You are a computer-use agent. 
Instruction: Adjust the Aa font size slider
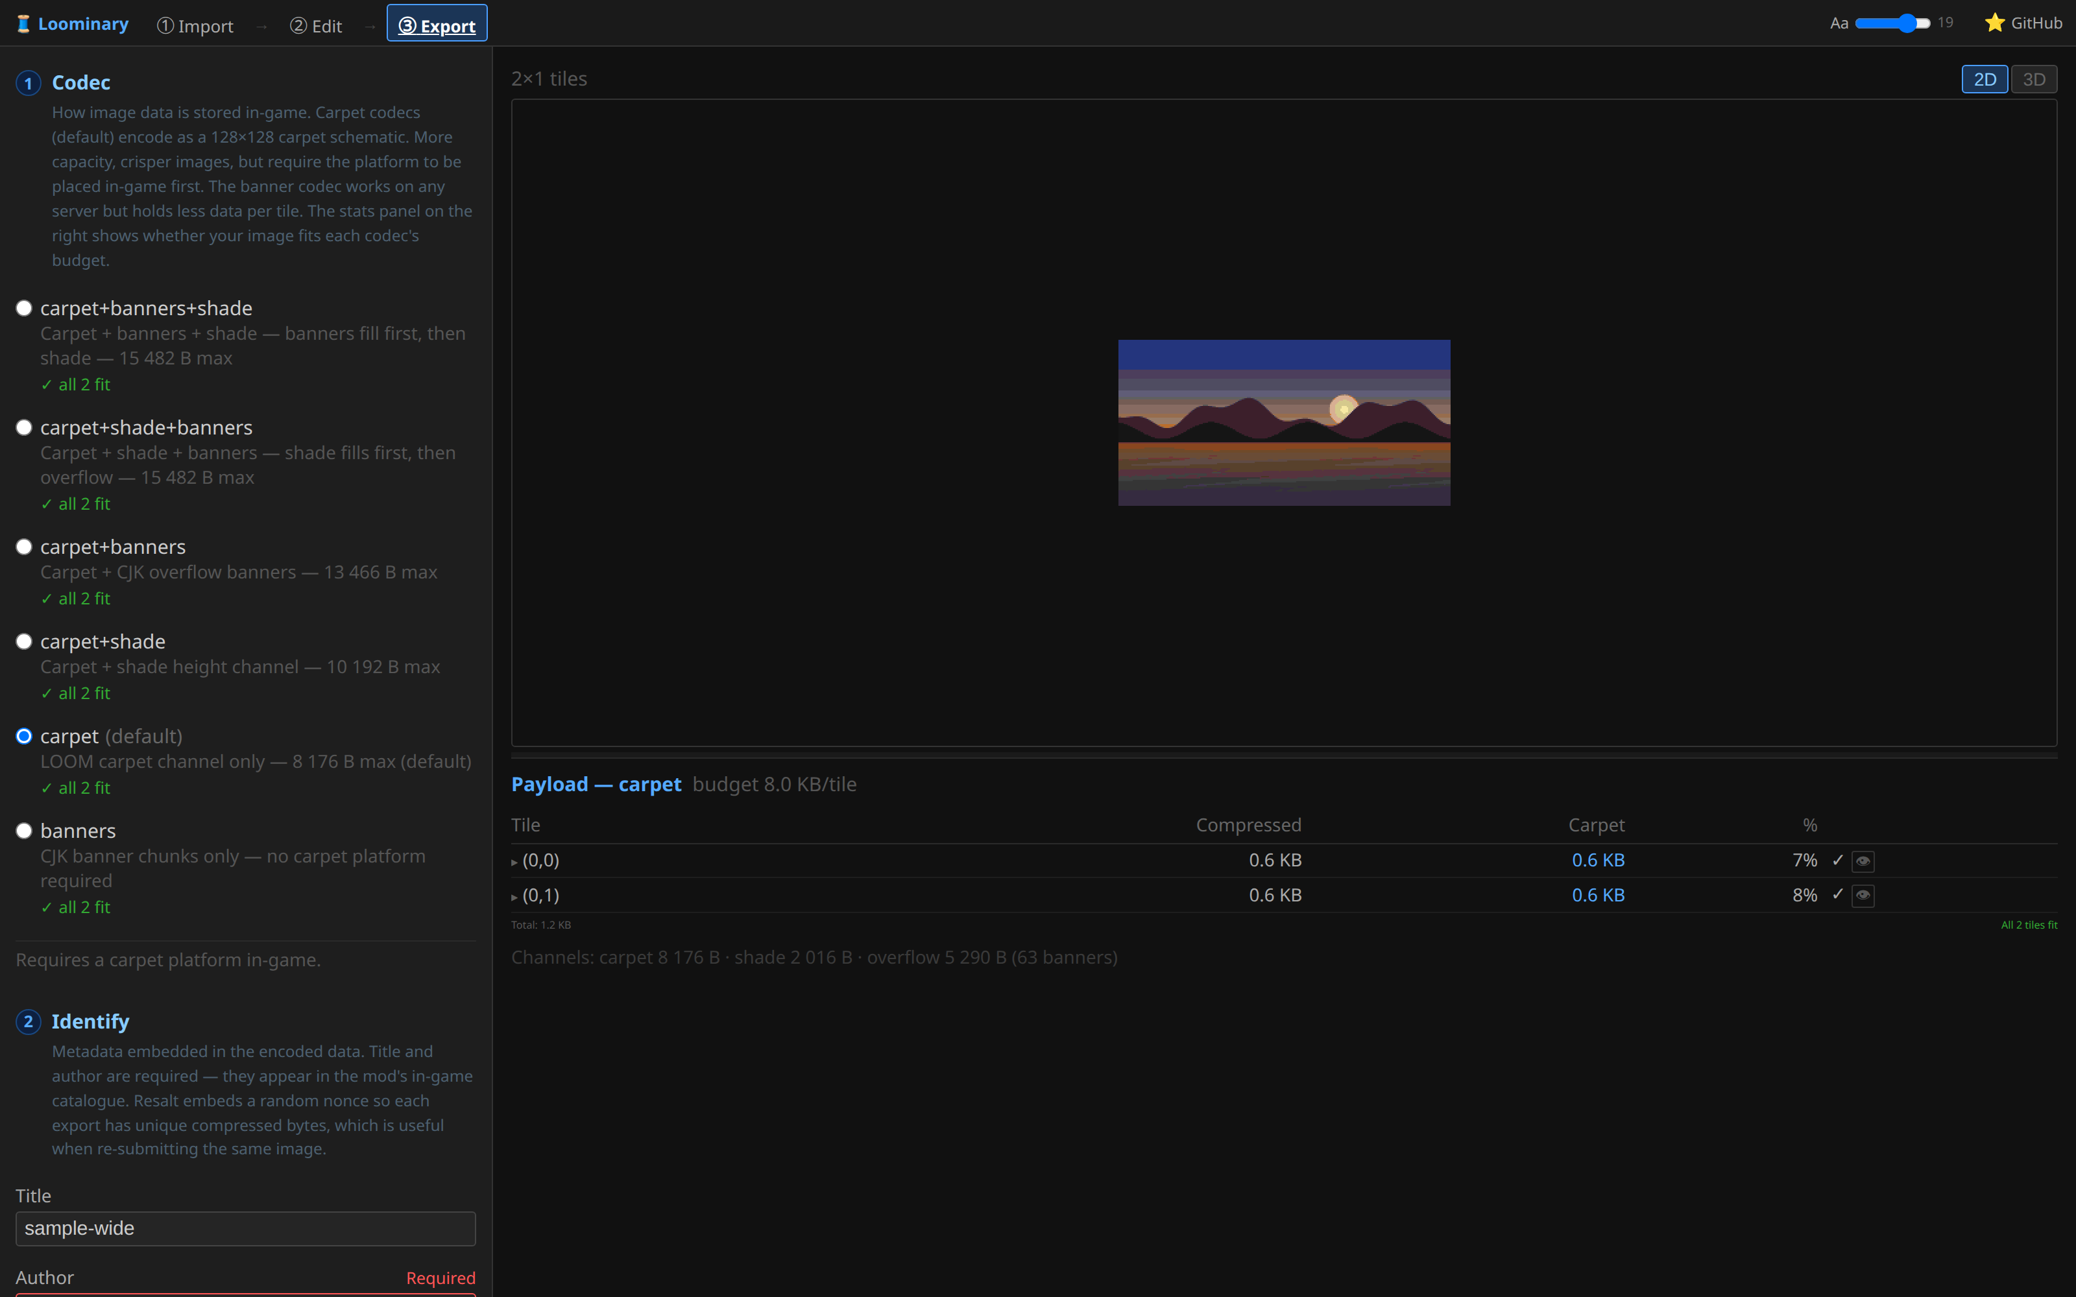point(1892,23)
